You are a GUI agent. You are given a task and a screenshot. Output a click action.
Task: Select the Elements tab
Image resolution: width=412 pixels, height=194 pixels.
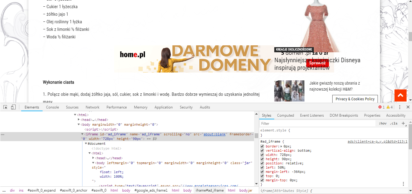point(32,107)
